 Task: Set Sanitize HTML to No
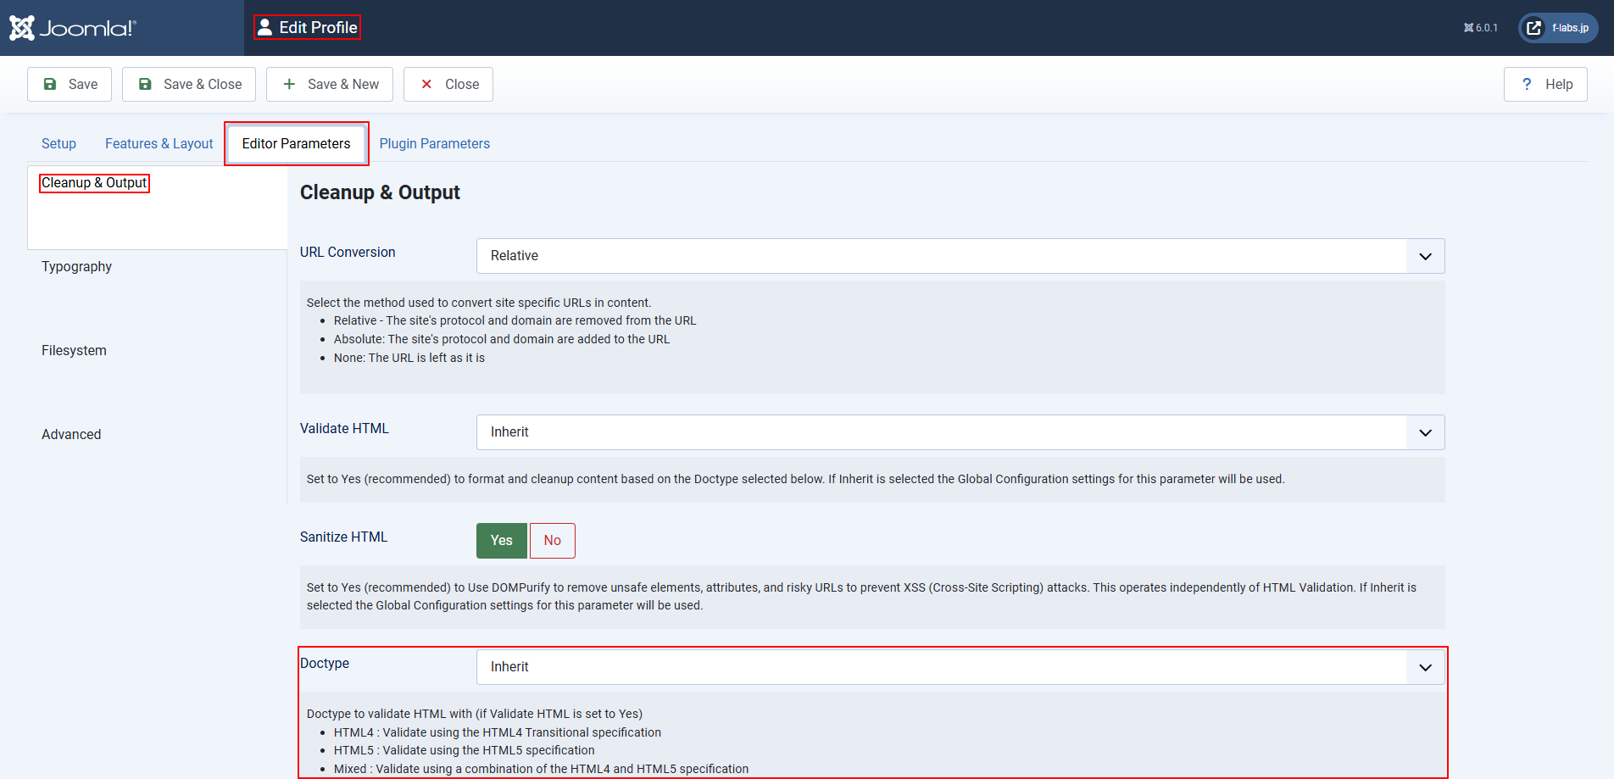coord(552,541)
